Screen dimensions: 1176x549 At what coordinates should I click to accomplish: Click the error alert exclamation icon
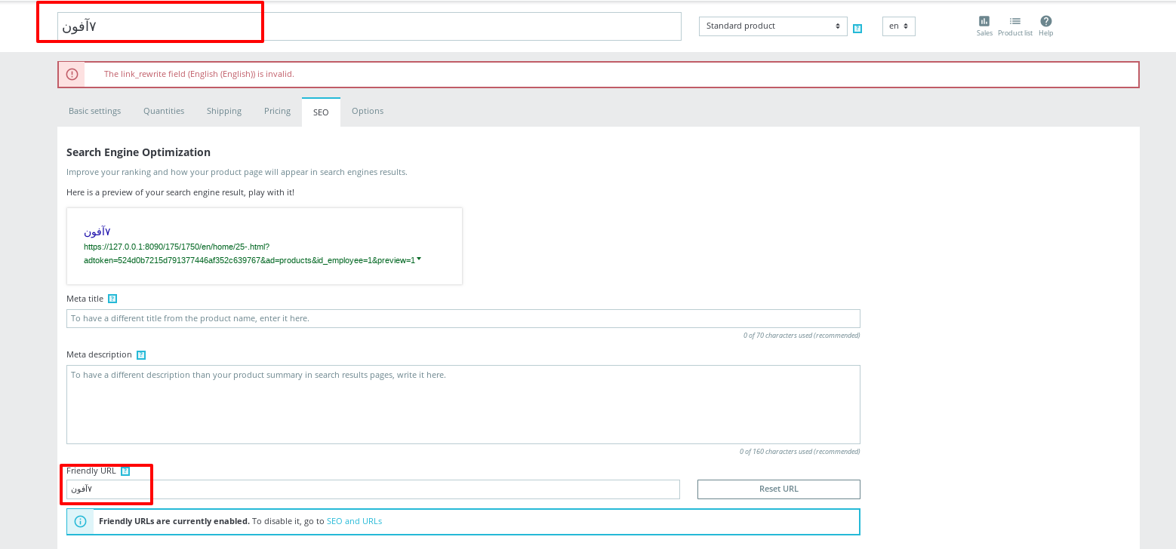pyautogui.click(x=72, y=74)
